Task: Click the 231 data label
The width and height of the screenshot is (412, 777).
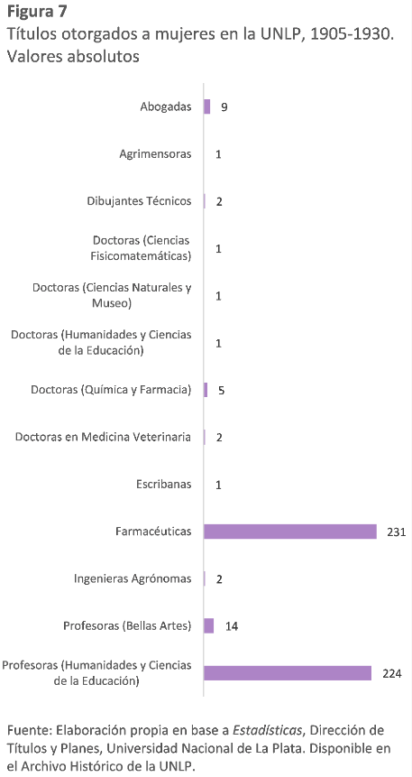Action: [398, 532]
